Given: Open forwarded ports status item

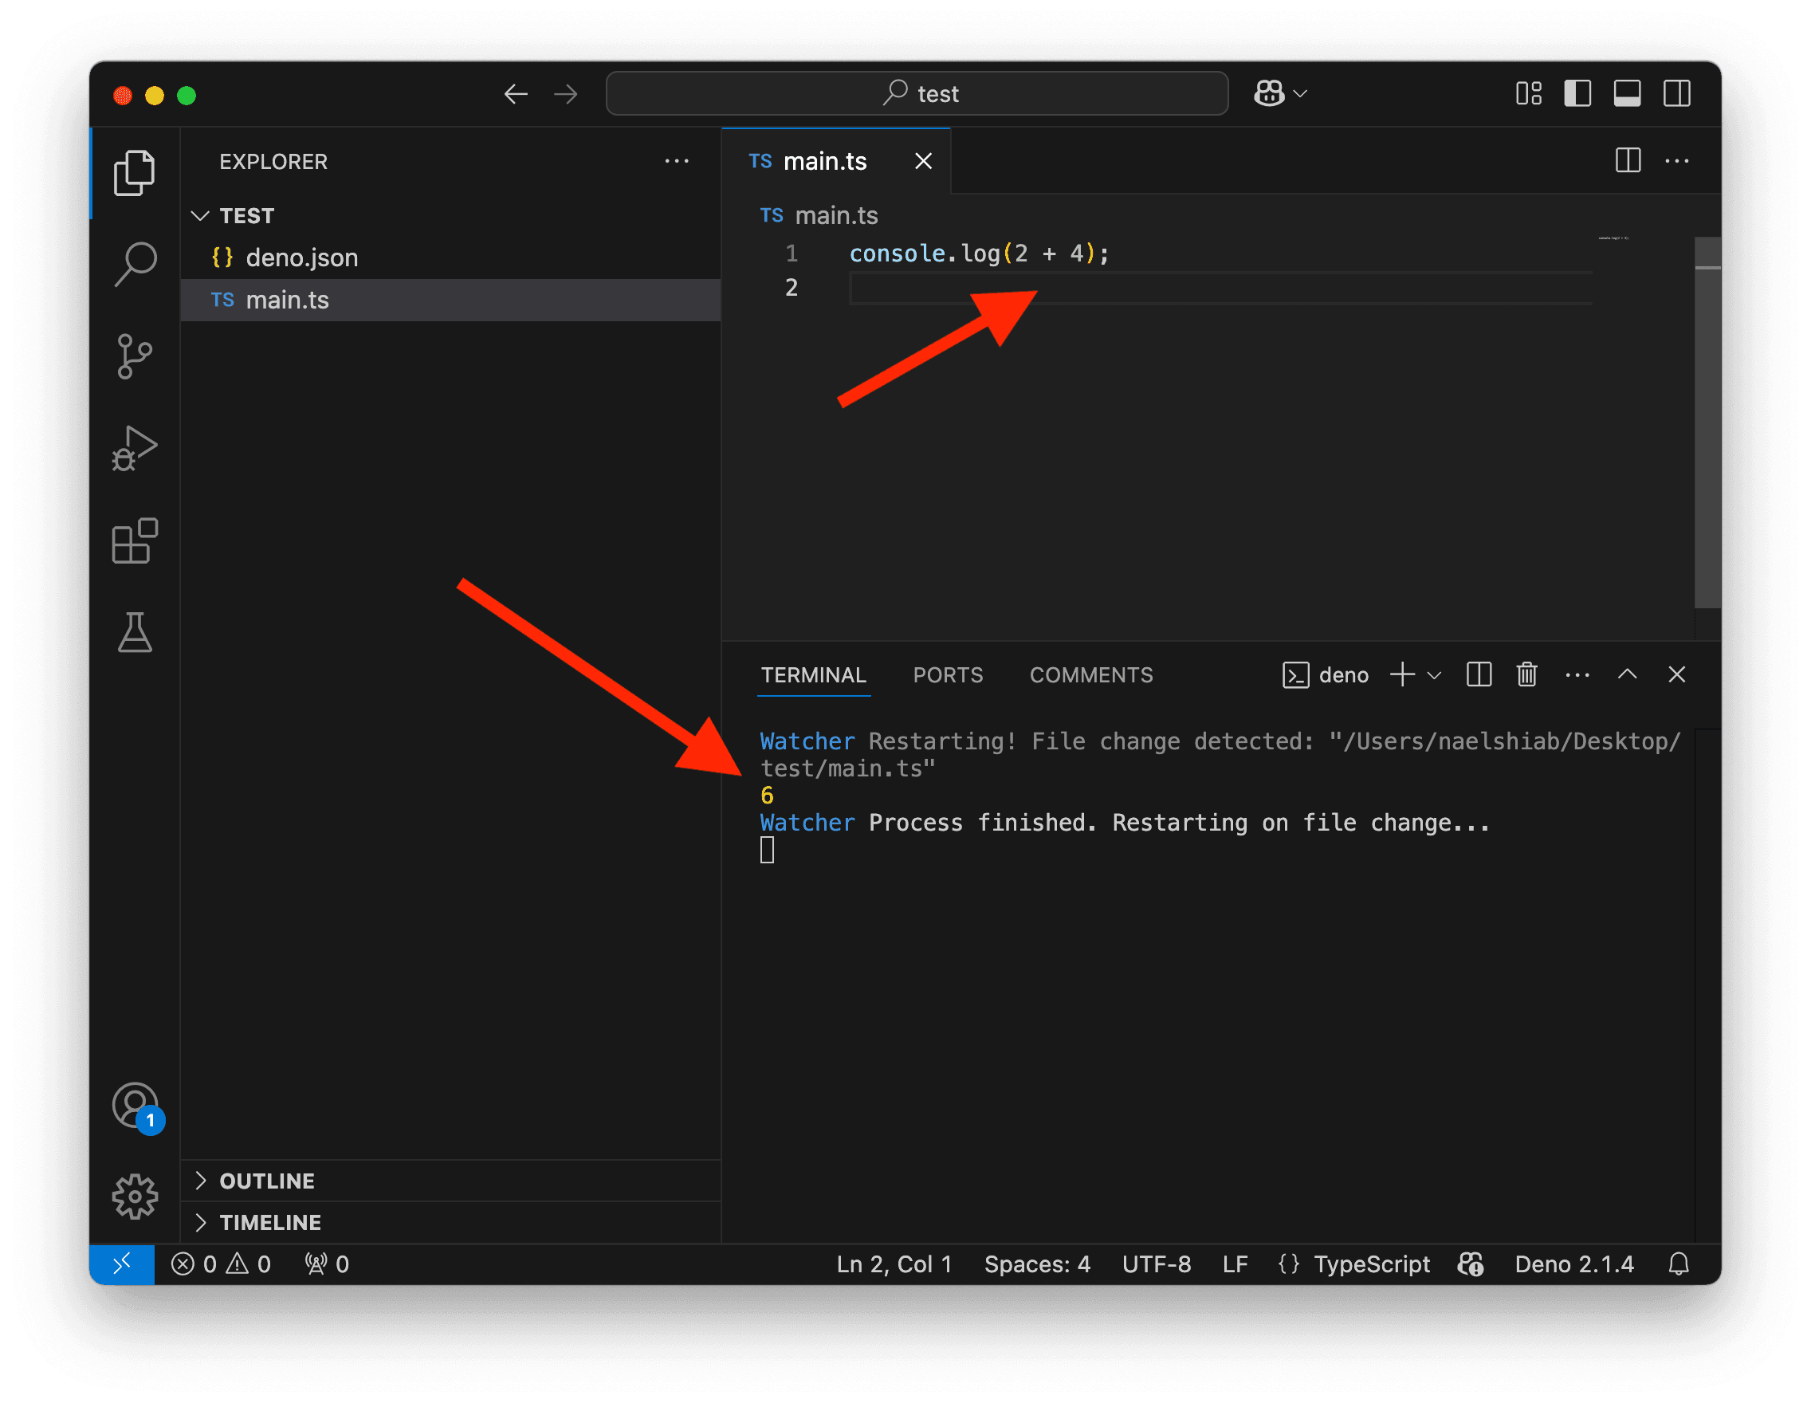Looking at the screenshot, I should [x=327, y=1263].
